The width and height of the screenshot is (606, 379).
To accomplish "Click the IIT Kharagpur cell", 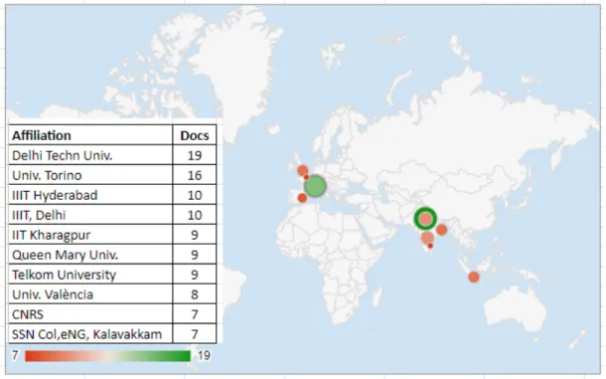I will [90, 235].
